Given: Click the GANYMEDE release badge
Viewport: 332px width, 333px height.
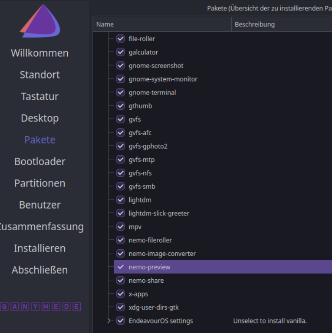Looking at the screenshot, I should [x=40, y=307].
